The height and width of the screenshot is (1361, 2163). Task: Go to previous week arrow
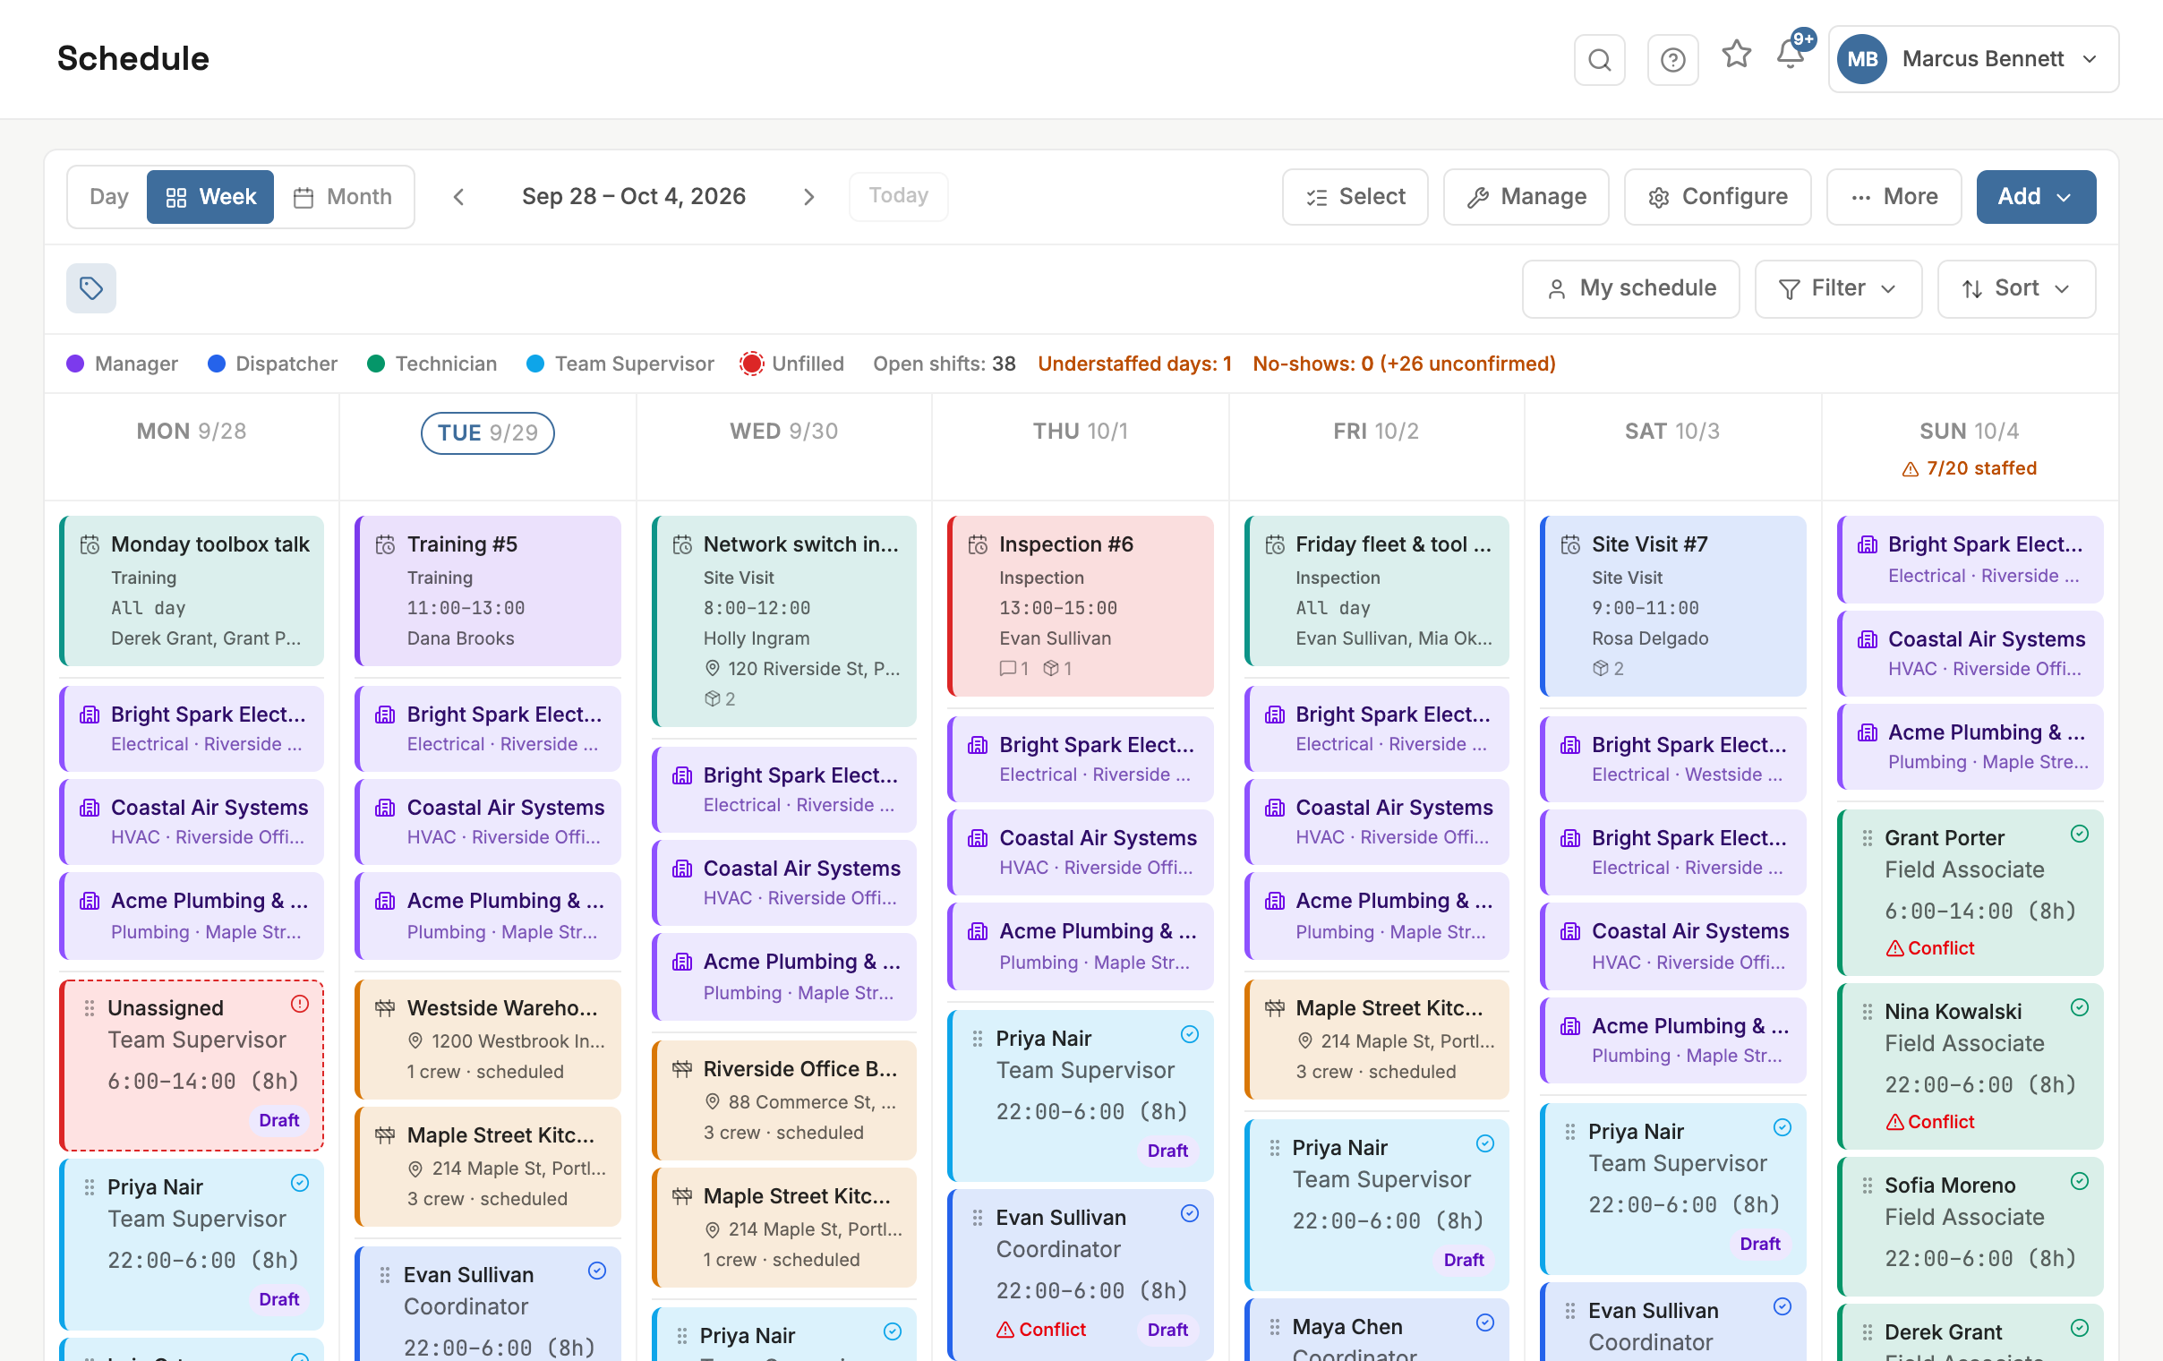pyautogui.click(x=458, y=197)
